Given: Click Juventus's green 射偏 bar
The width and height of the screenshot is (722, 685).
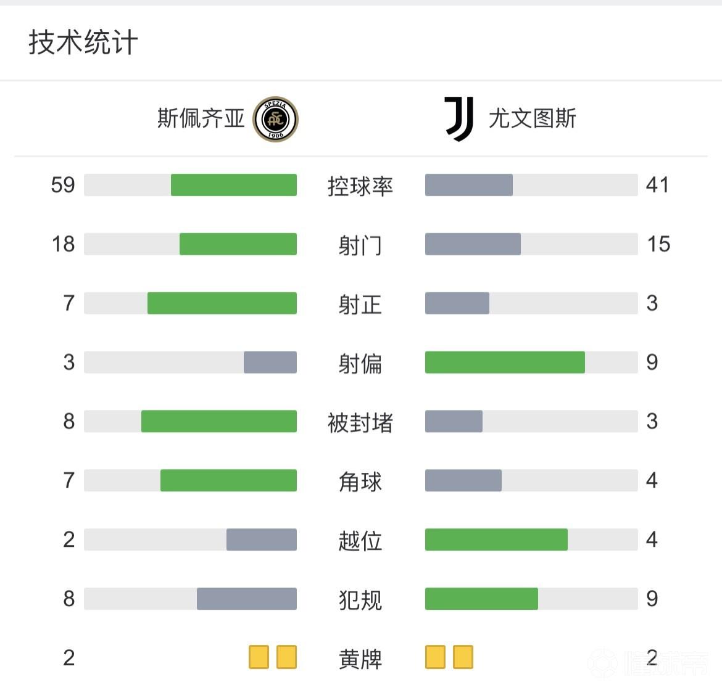Looking at the screenshot, I should [505, 362].
